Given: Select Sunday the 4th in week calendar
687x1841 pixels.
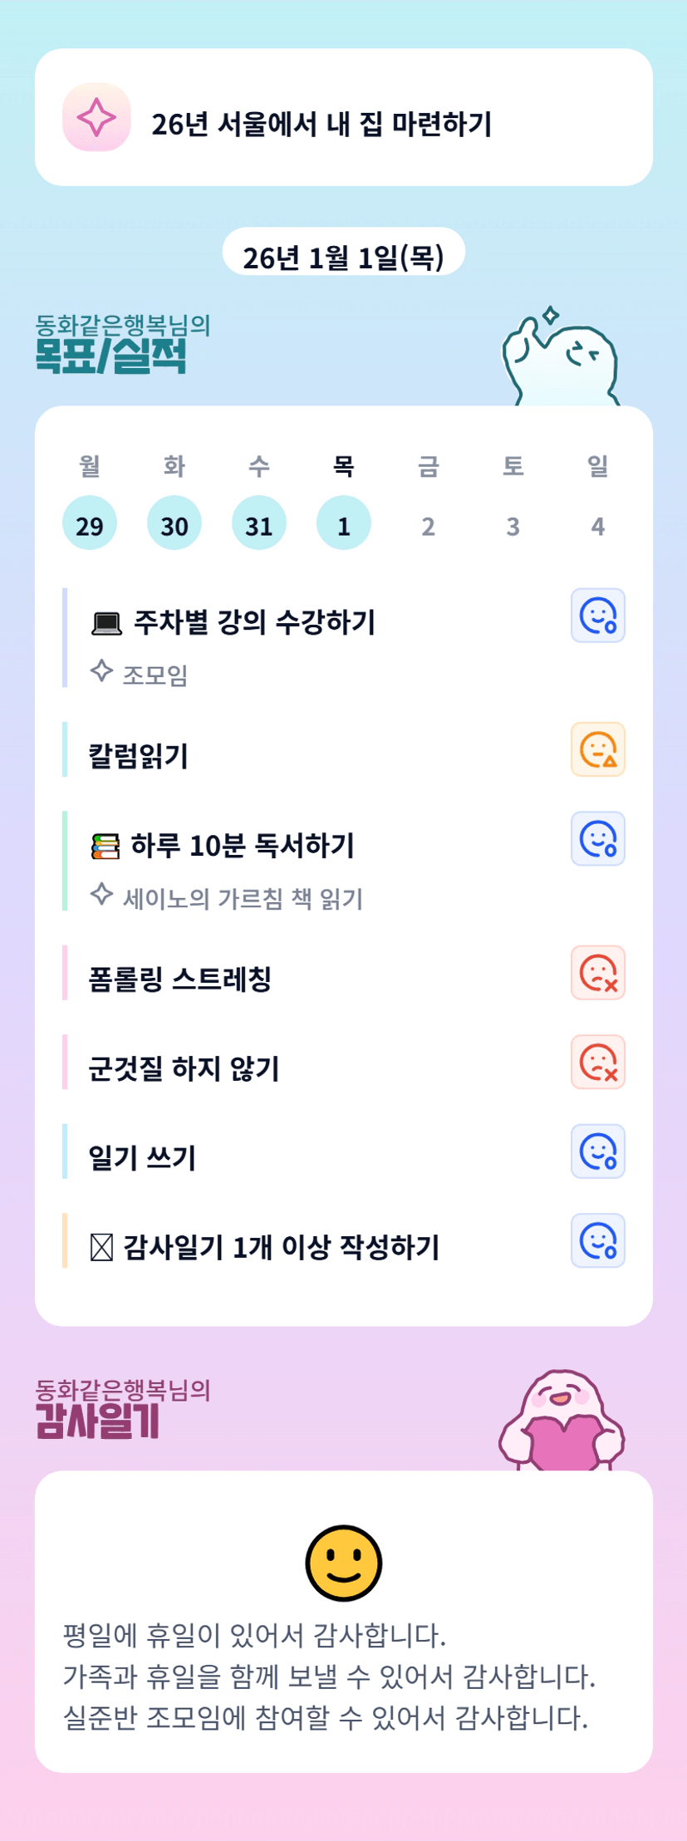Looking at the screenshot, I should pos(597,525).
